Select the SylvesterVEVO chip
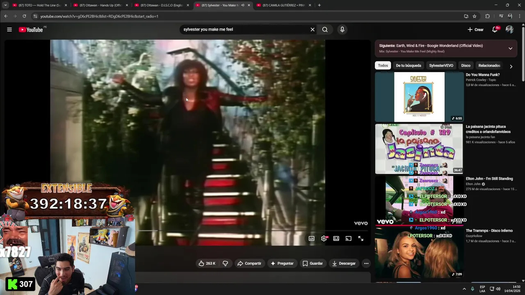Screen dimensions: 525x295 click(441, 66)
